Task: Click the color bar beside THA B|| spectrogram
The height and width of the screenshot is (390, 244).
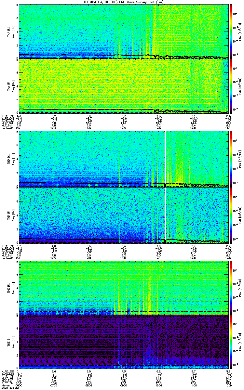Action: click(x=231, y=86)
